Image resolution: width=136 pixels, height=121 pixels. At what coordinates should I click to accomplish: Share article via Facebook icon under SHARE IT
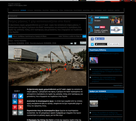pyautogui.click(x=15, y=96)
